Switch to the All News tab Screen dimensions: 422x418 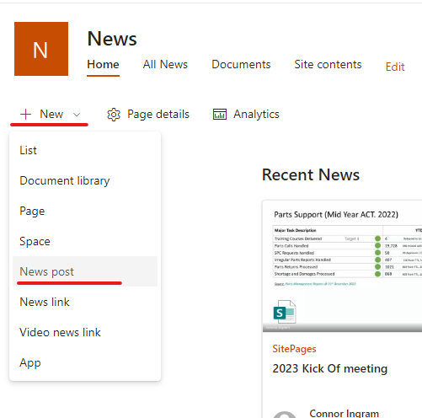coord(165,65)
